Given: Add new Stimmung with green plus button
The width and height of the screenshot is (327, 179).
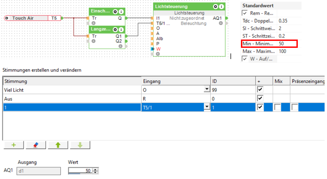Looking at the screenshot, I should (x=14, y=145).
